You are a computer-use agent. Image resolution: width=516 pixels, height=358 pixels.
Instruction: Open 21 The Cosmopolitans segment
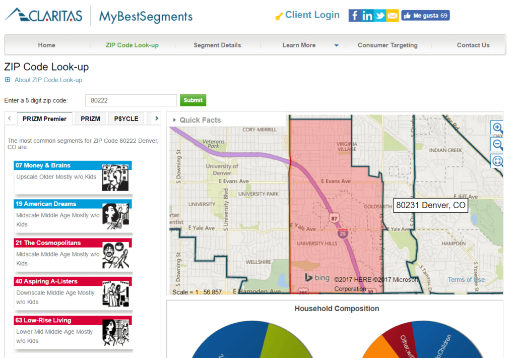pyautogui.click(x=48, y=243)
